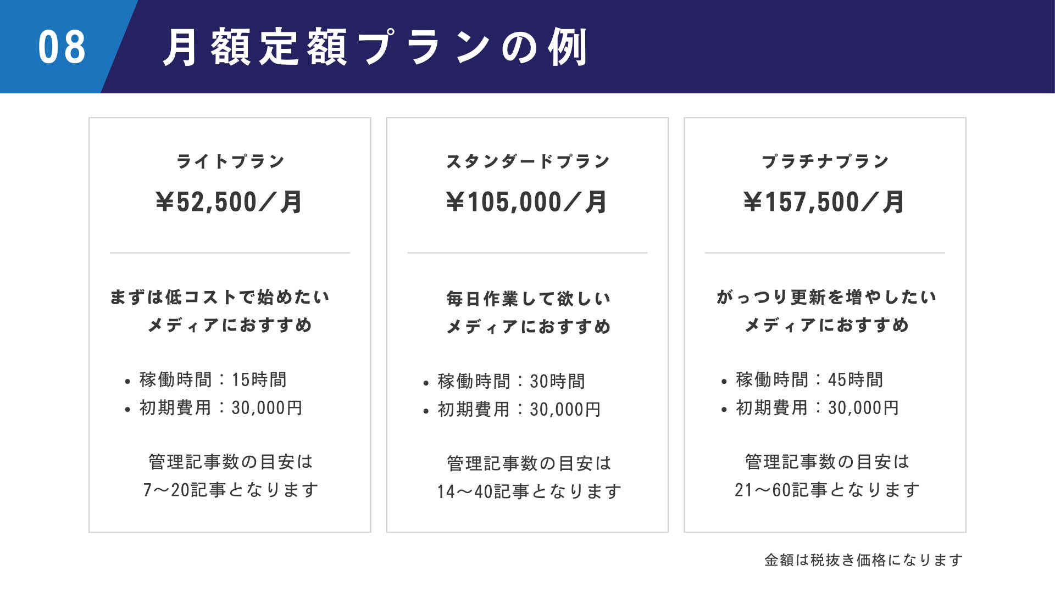Select the プラチナプラン heading
This screenshot has width=1055, height=593.
825,161
